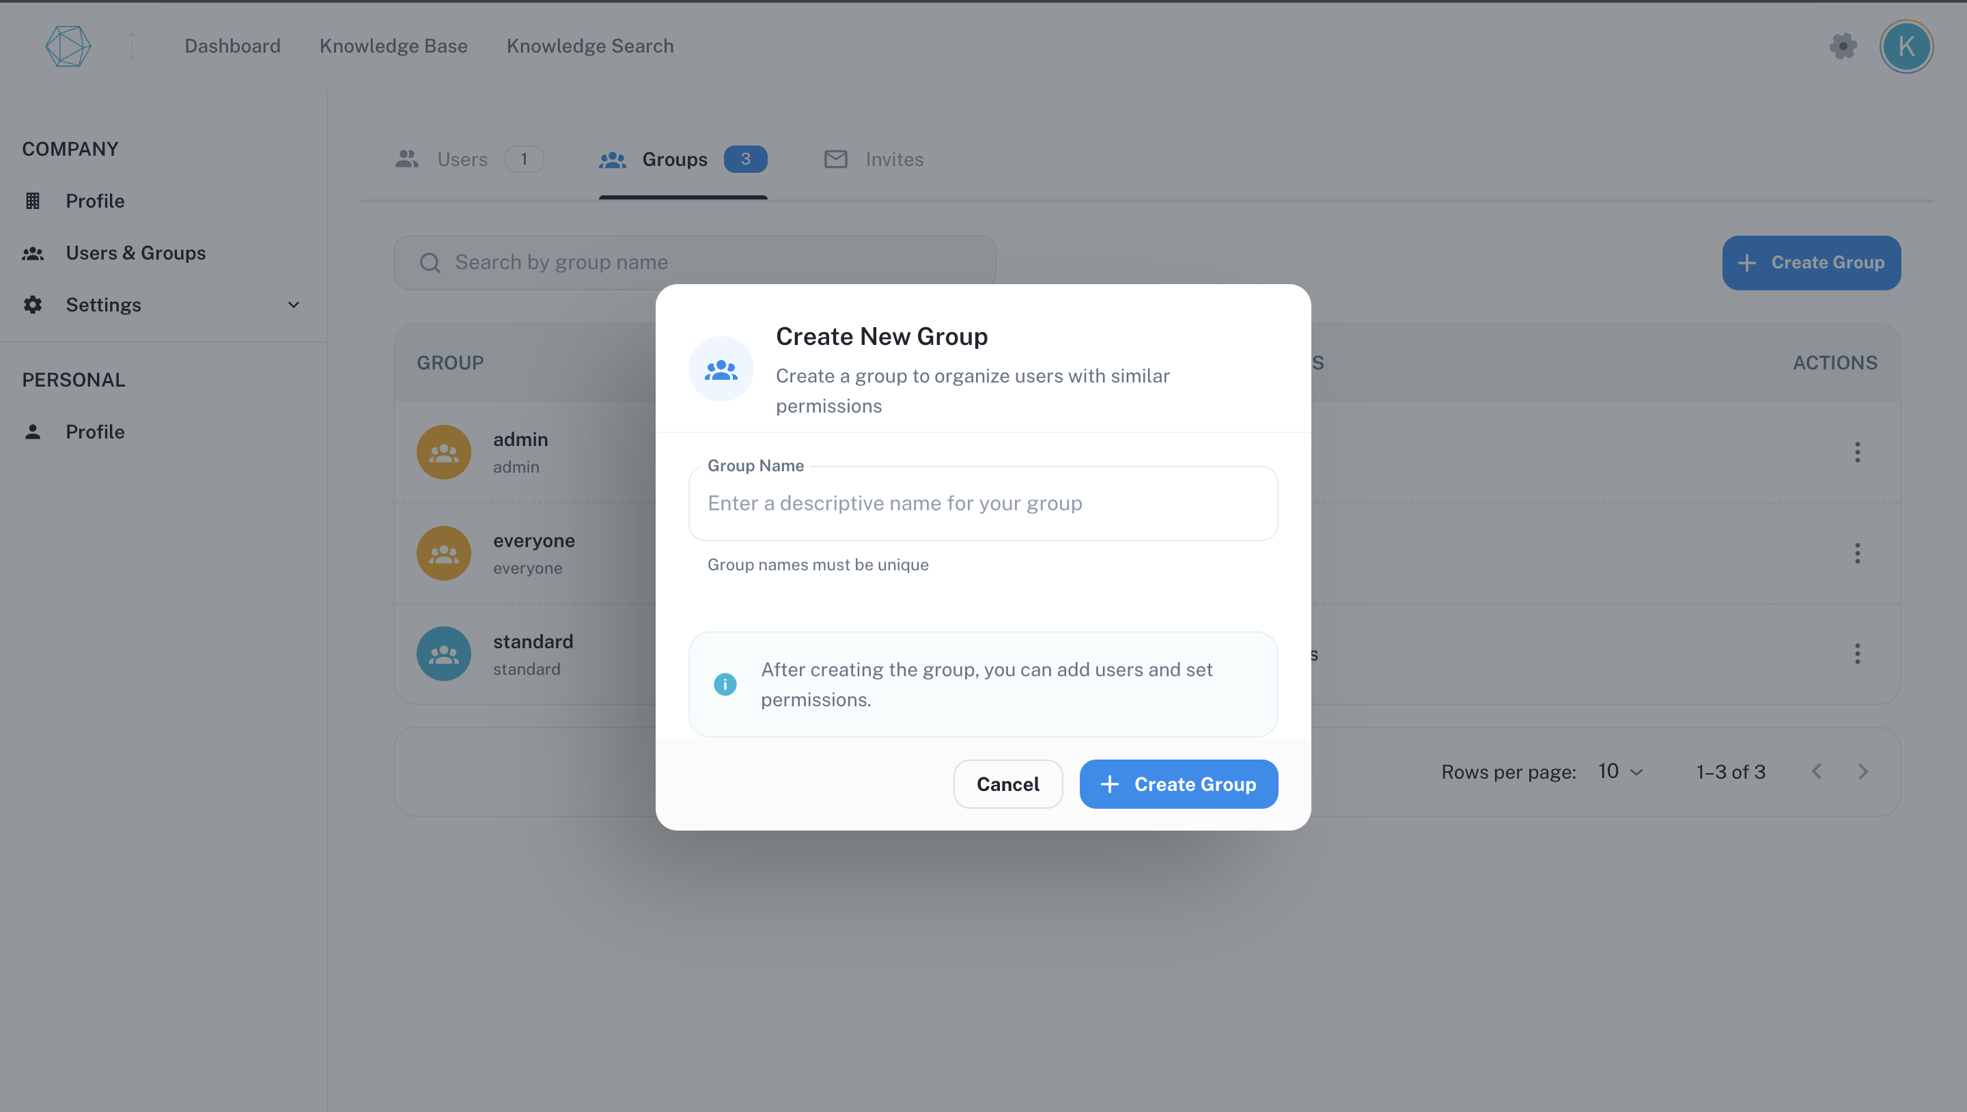Screen dimensions: 1967x1112
Task: Open the rows per page dropdown
Action: (x=1618, y=771)
